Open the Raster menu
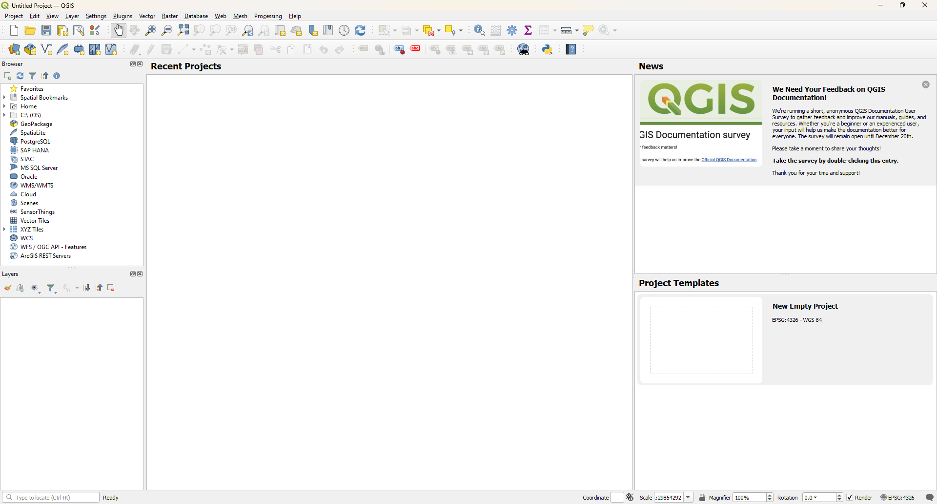This screenshot has height=504, width=937. [169, 16]
